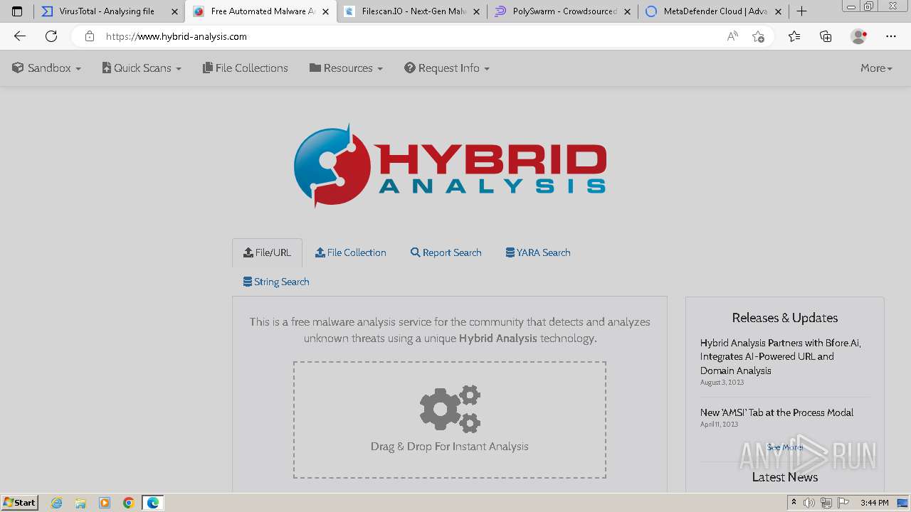The width and height of the screenshot is (911, 512).
Task: Open the browser profile menu
Action: coord(858,36)
